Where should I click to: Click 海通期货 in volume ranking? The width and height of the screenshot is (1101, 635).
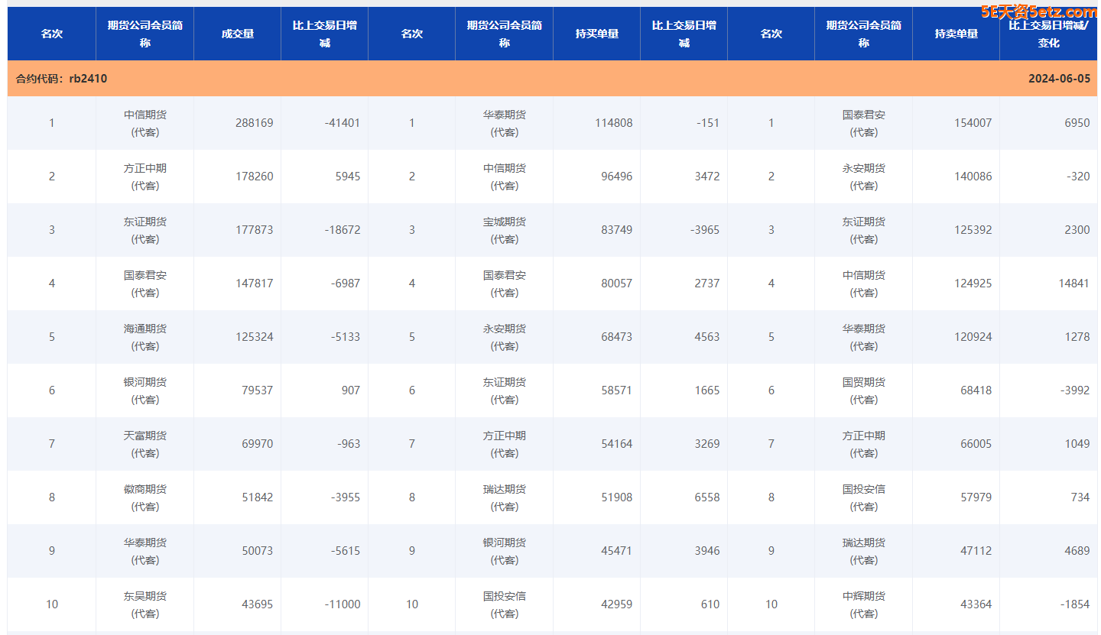pos(145,329)
